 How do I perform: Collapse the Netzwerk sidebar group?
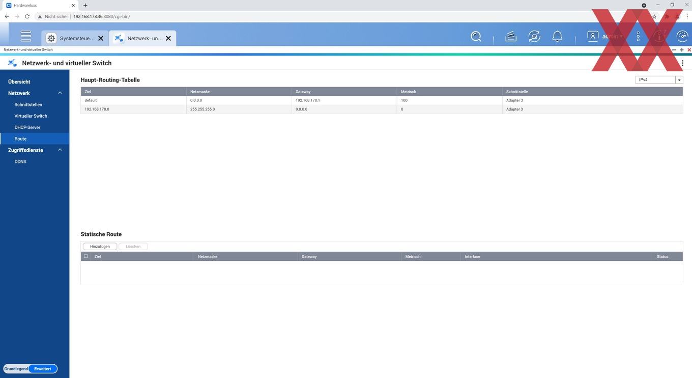click(x=60, y=93)
